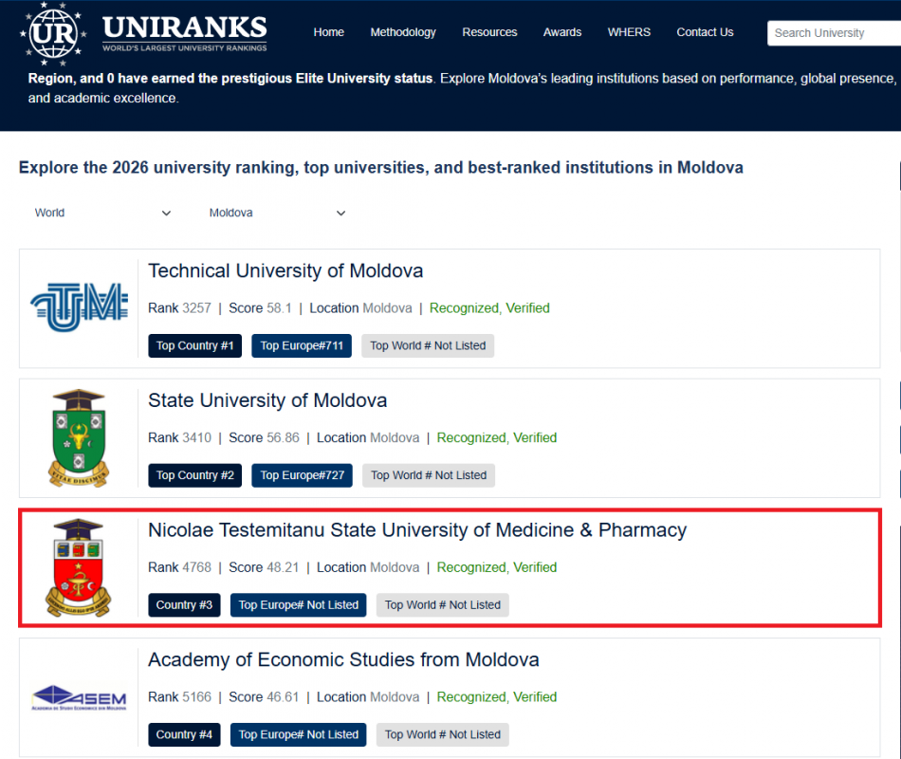Go to the WHERS section
901x759 pixels.
point(629,31)
